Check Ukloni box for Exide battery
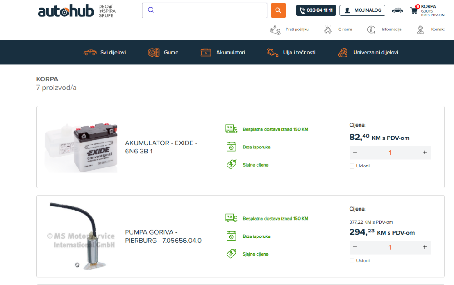 point(352,166)
